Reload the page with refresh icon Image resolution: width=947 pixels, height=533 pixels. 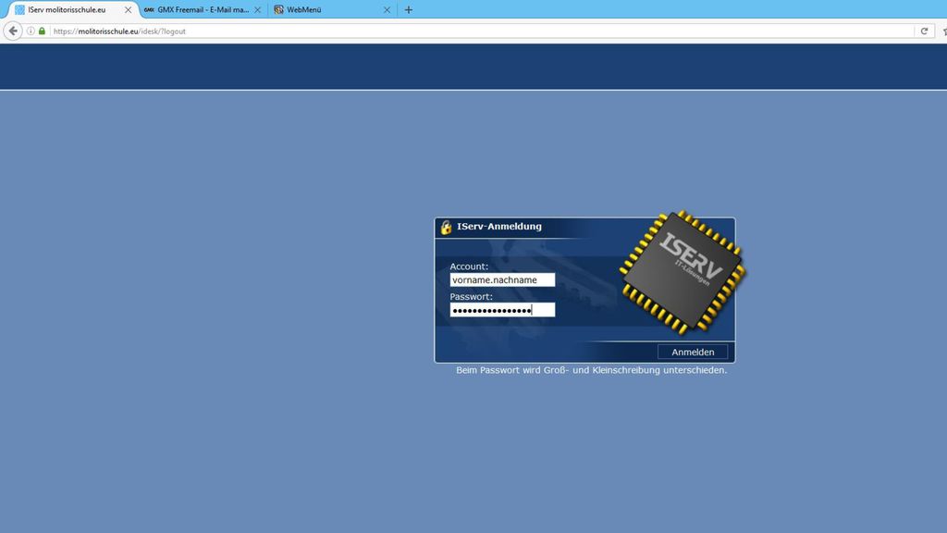924,31
